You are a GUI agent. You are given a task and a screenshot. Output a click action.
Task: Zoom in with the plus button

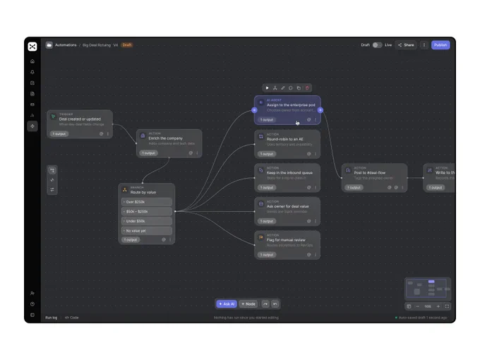click(438, 306)
